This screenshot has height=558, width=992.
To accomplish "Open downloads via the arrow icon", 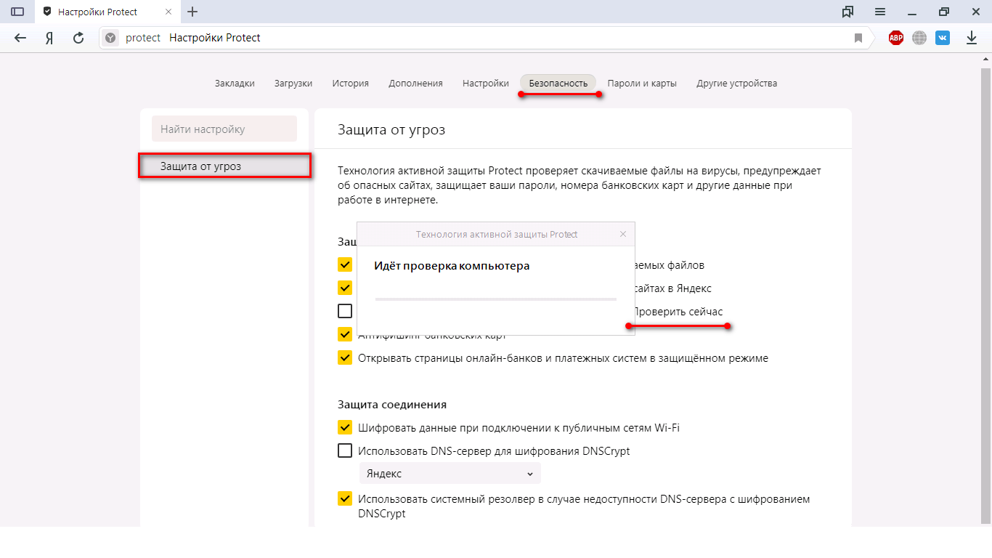I will click(972, 38).
